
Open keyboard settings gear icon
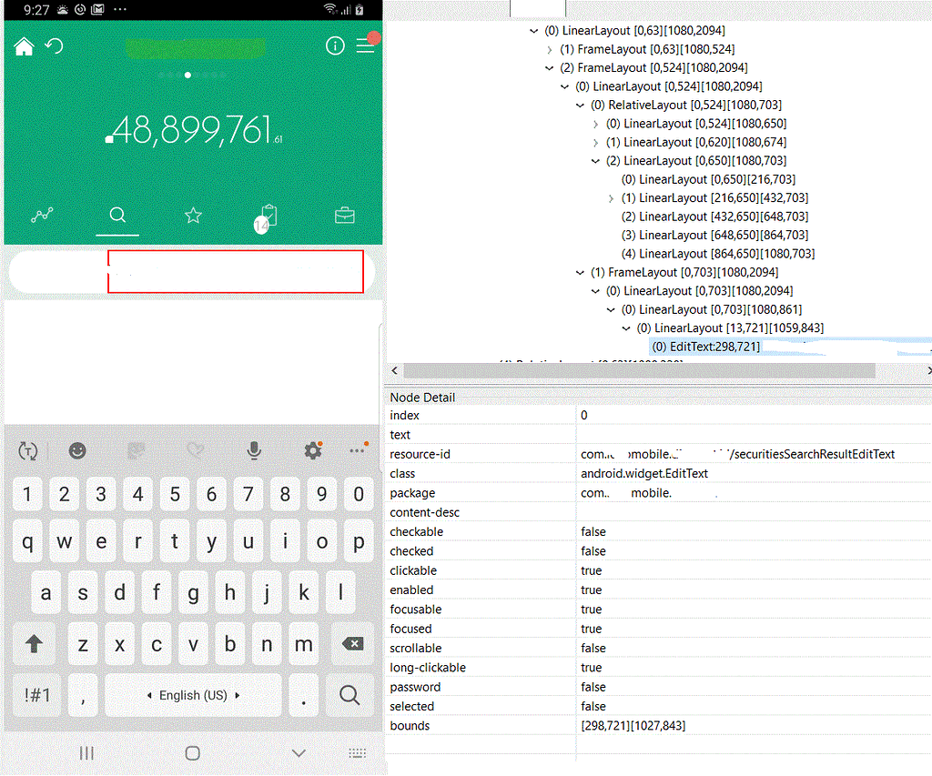[x=313, y=450]
